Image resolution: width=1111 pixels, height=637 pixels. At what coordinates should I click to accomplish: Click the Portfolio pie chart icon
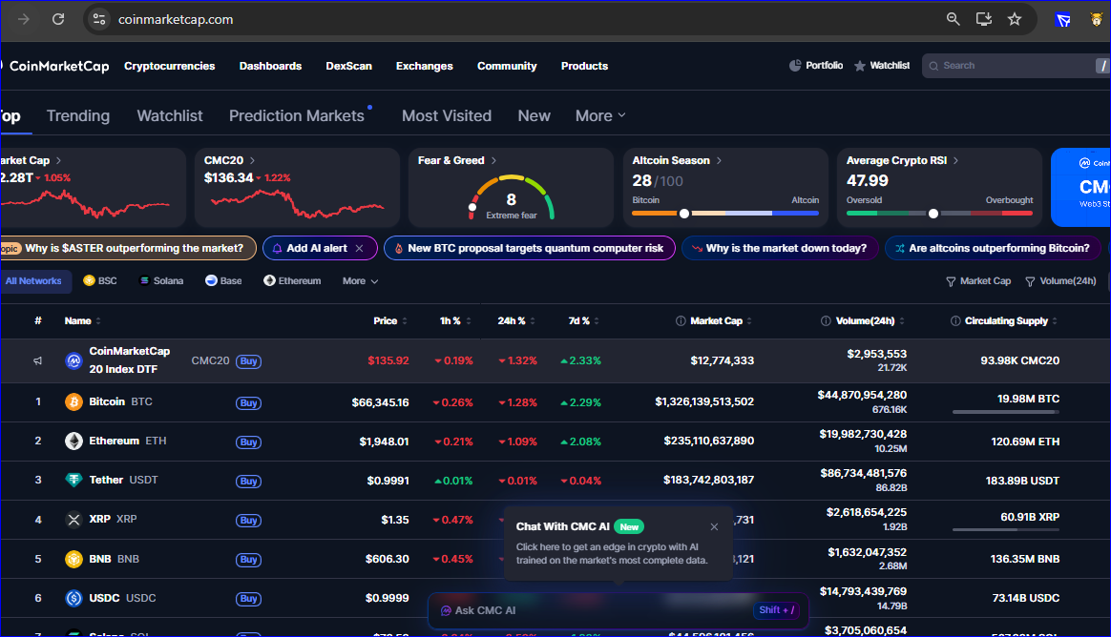pos(795,65)
